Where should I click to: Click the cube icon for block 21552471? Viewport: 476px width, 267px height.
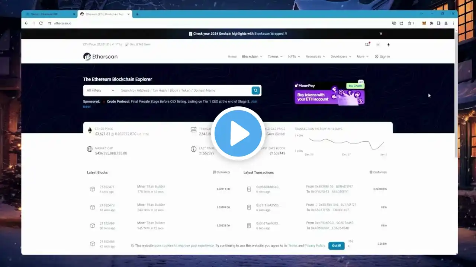[x=92, y=189]
